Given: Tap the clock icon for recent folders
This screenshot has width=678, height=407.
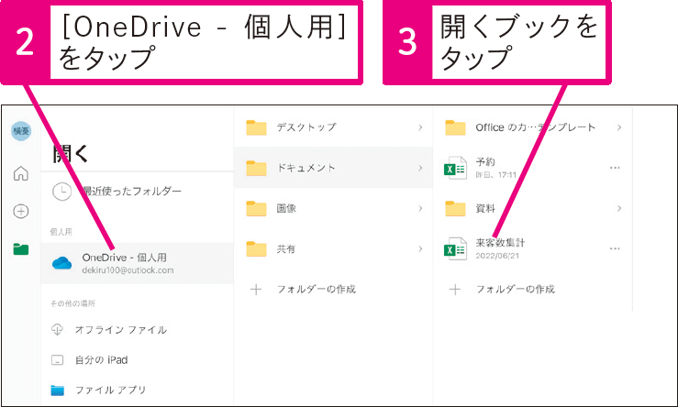Looking at the screenshot, I should tap(61, 192).
